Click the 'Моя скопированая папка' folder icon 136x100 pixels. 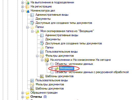pyautogui.click(x=37, y=31)
